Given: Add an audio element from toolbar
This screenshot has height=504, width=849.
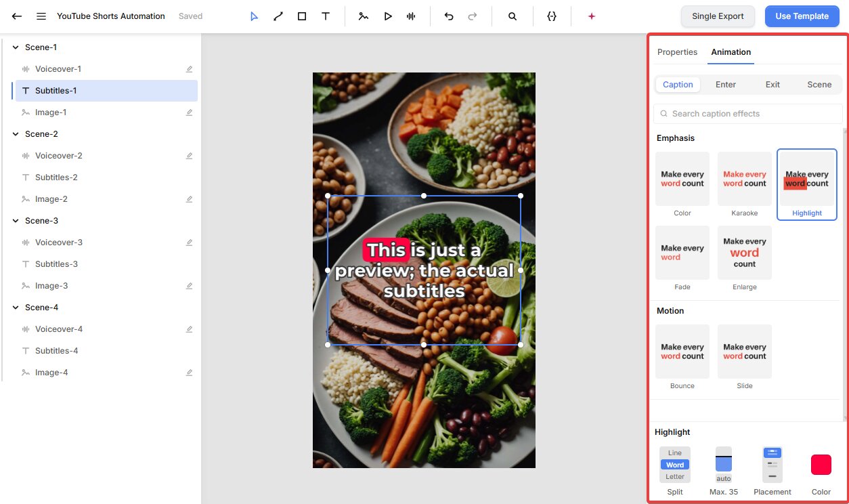Looking at the screenshot, I should [x=411, y=16].
